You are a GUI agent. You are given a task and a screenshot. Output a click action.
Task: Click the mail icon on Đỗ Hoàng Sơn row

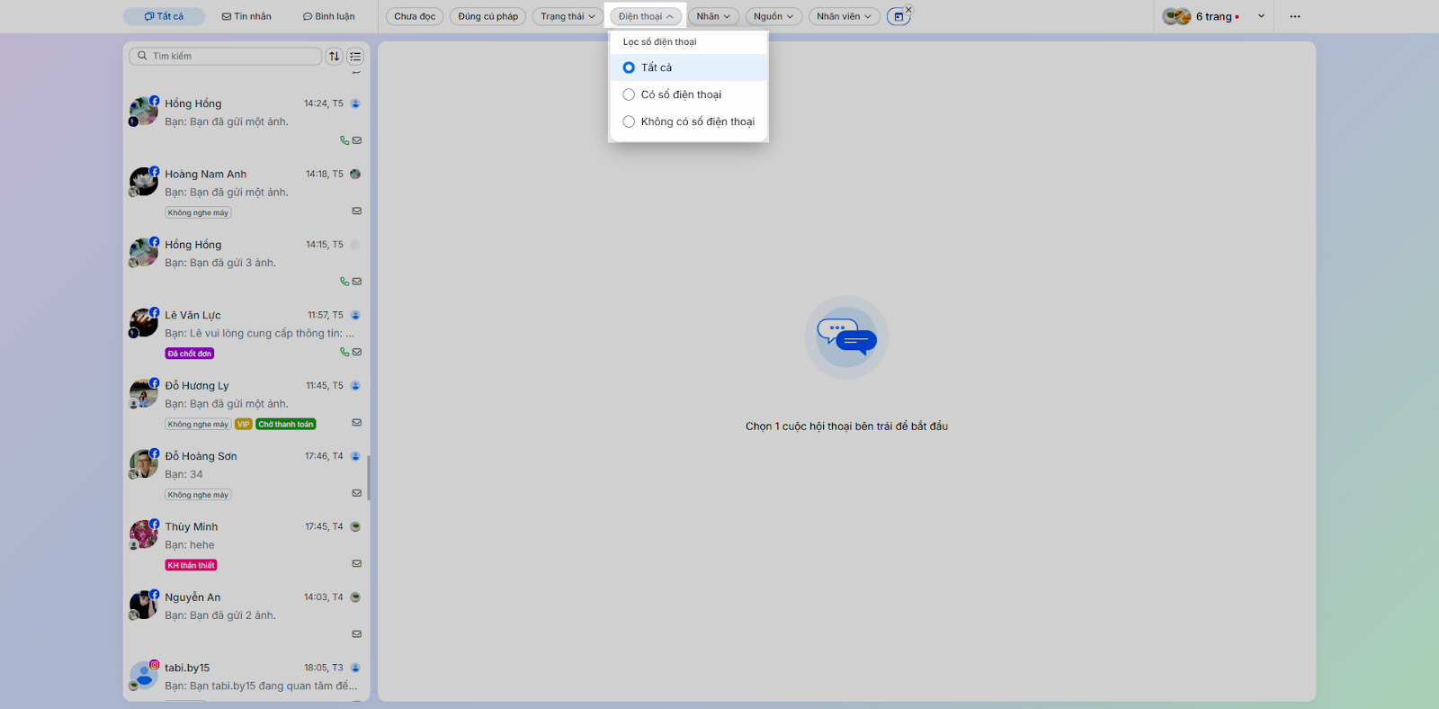point(357,493)
